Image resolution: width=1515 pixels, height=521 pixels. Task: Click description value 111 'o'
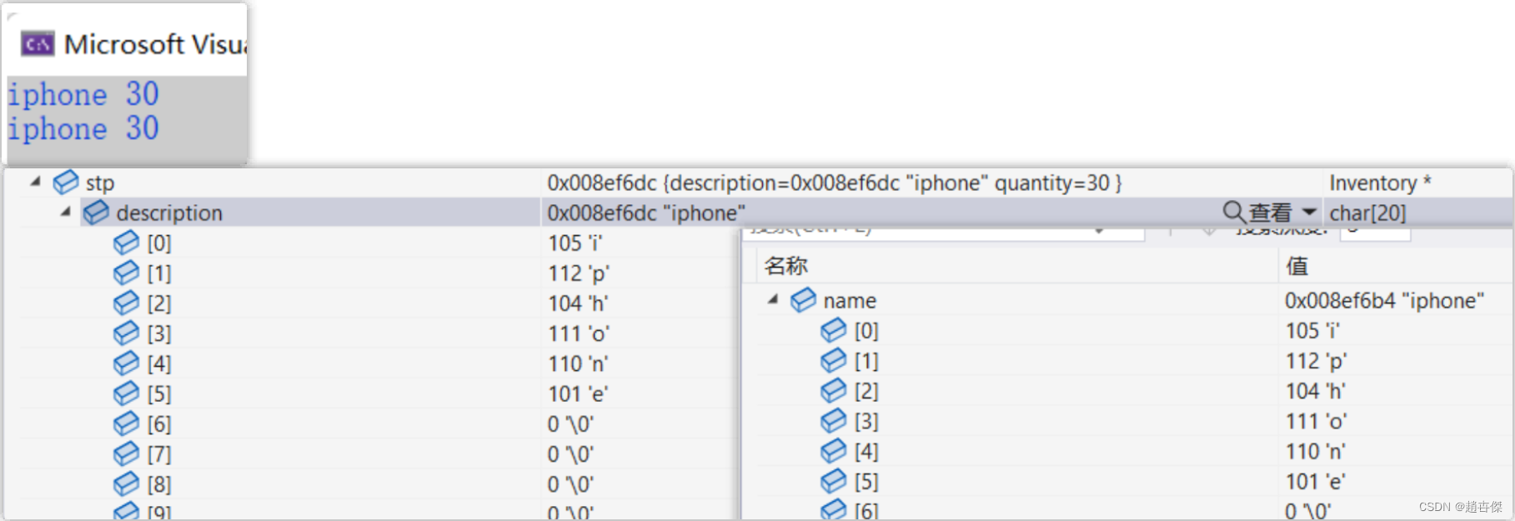579,333
